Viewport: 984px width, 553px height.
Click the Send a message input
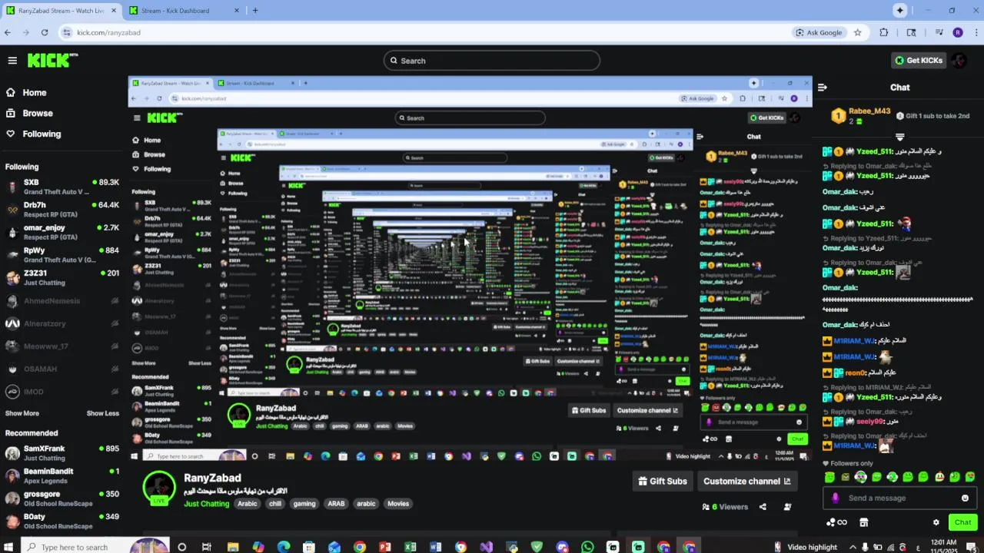899,498
